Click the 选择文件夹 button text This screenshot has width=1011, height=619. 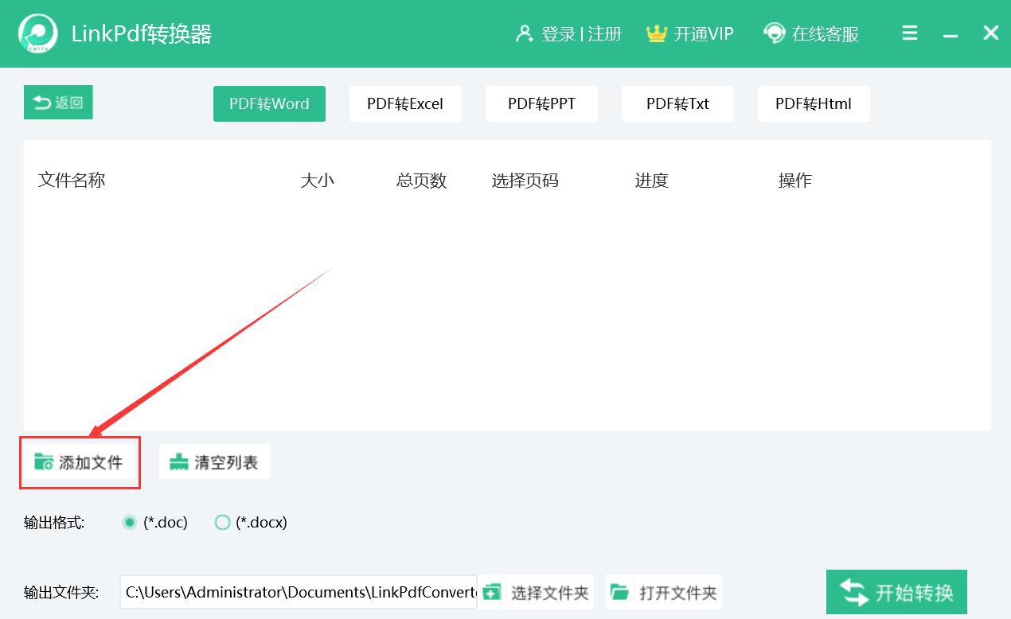(550, 593)
